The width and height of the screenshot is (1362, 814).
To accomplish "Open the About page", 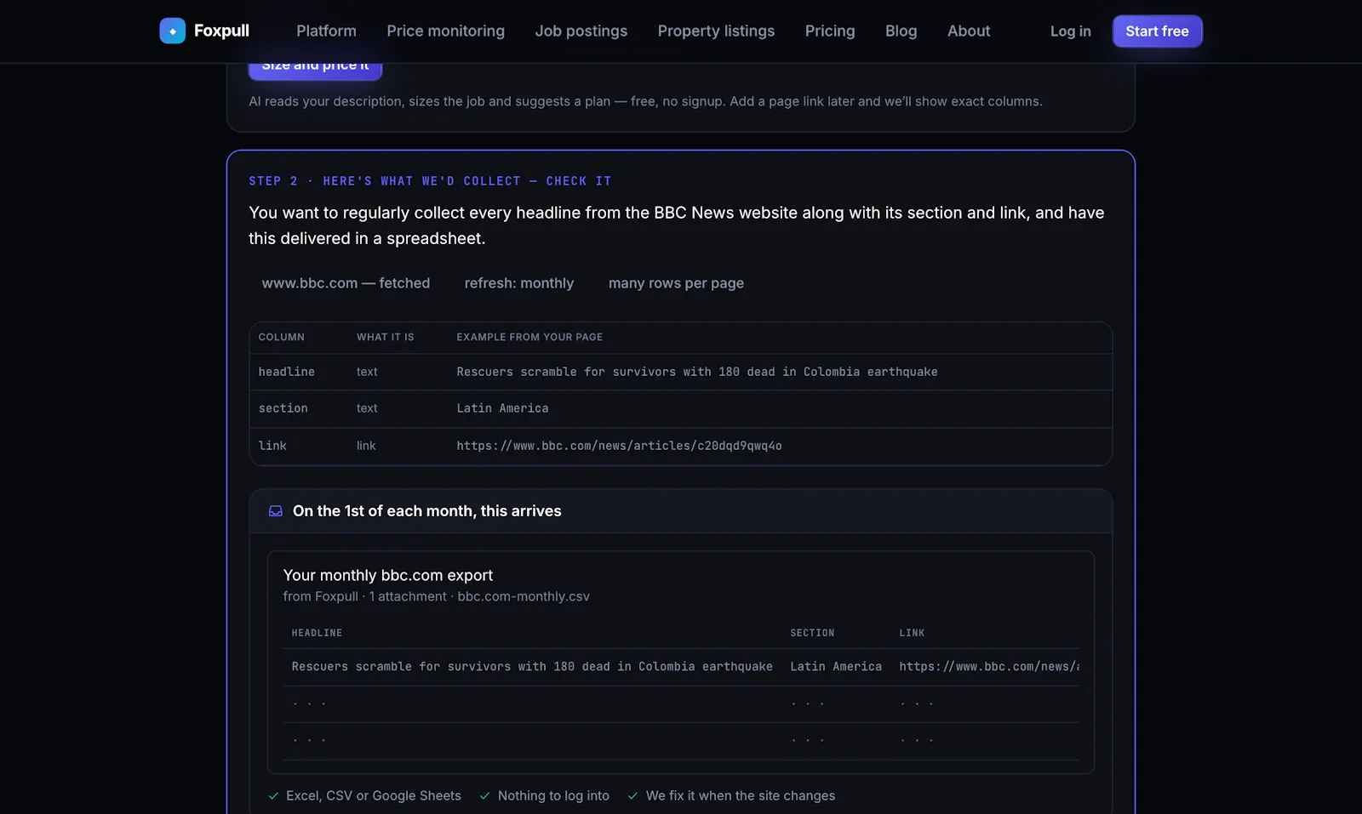I will (969, 31).
